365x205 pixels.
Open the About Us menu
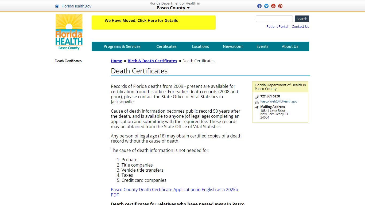coord(290,46)
